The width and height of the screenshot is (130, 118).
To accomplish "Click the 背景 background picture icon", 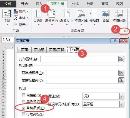I will tap(106, 14).
